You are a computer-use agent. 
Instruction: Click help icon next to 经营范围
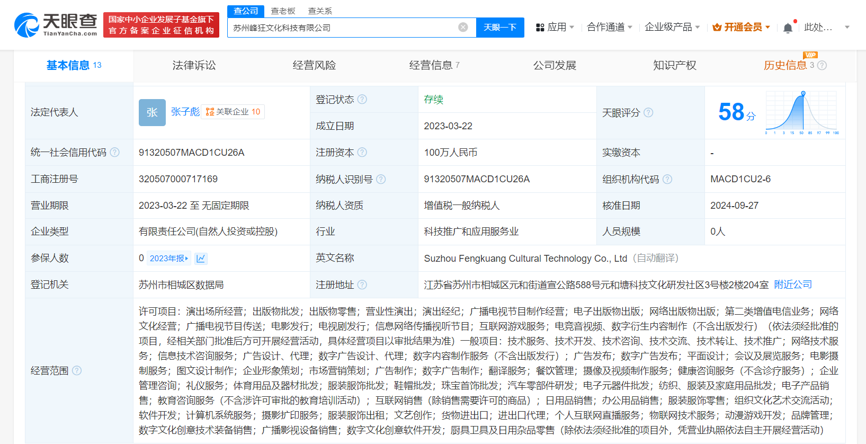pyautogui.click(x=77, y=370)
